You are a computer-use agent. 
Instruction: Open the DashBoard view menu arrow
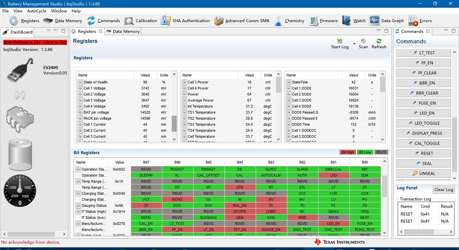(49, 31)
